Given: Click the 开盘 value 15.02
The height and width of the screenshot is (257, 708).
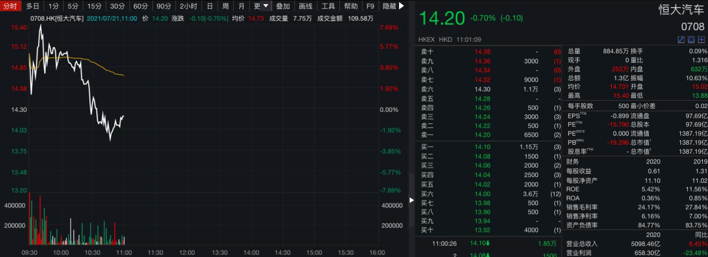Looking at the screenshot, I should (699, 86).
